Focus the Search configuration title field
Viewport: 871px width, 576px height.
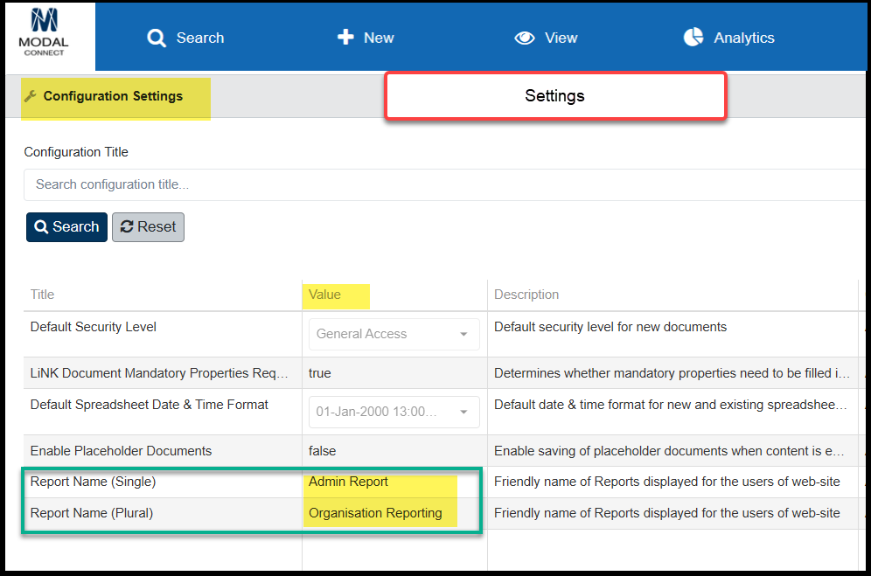[x=444, y=184]
